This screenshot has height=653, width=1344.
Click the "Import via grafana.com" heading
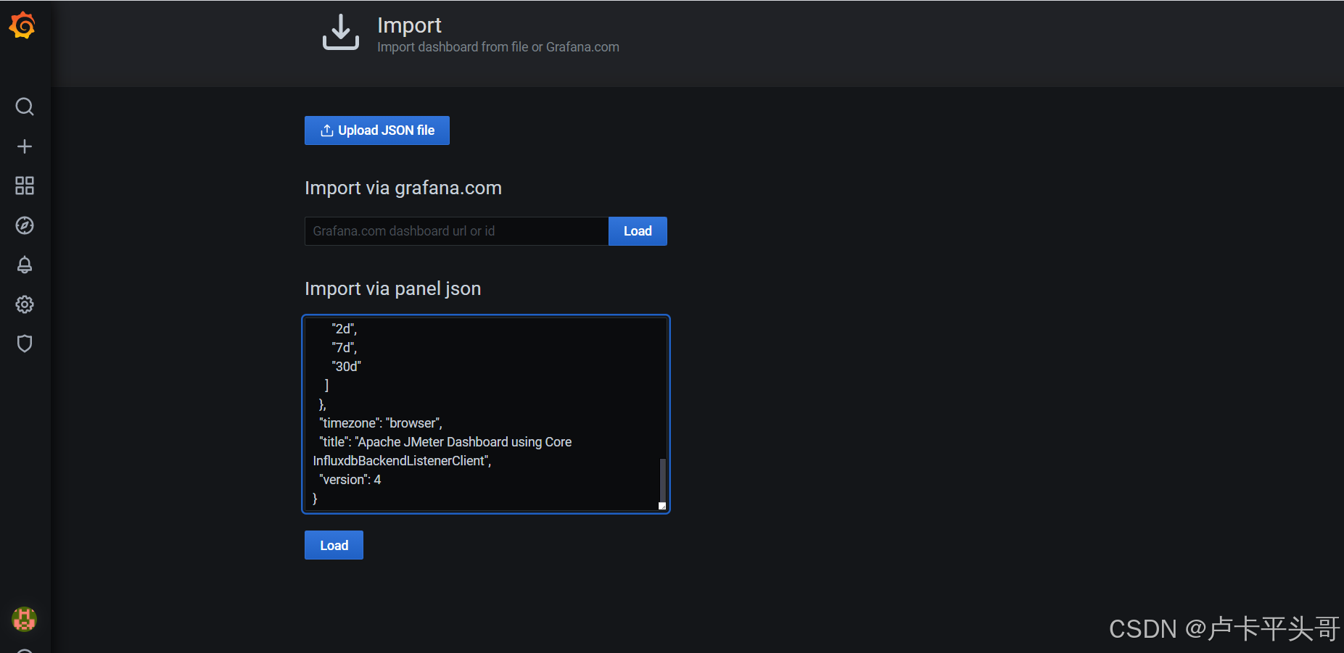(x=403, y=188)
